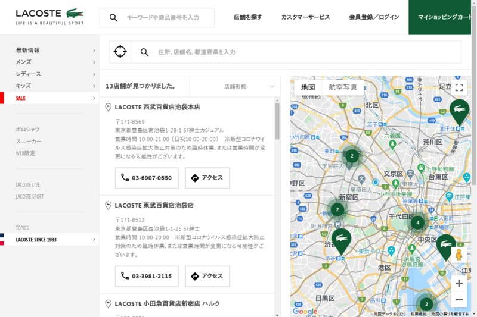Viewport: 477px width, 317px height.
Task: Open WEB限定 link
Action: [x=26, y=153]
